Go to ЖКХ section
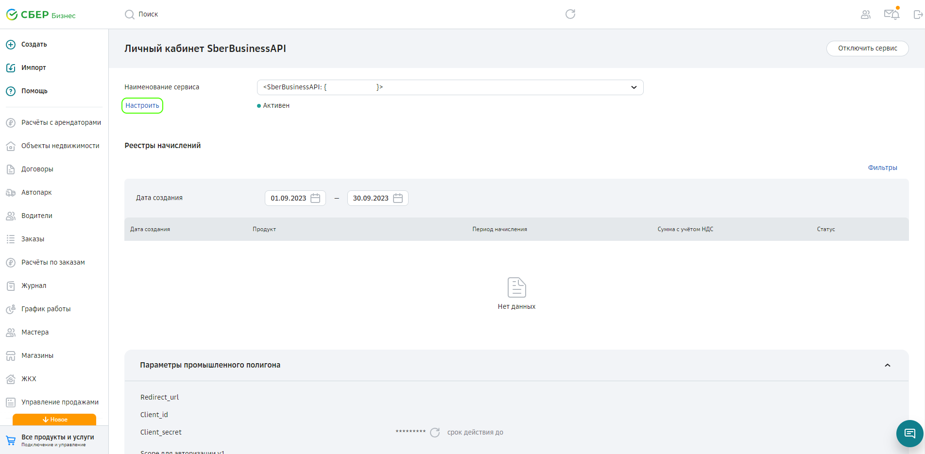 29,379
